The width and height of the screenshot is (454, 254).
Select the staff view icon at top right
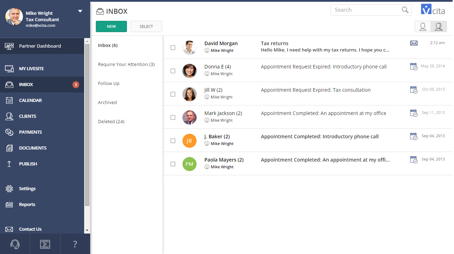(438, 27)
